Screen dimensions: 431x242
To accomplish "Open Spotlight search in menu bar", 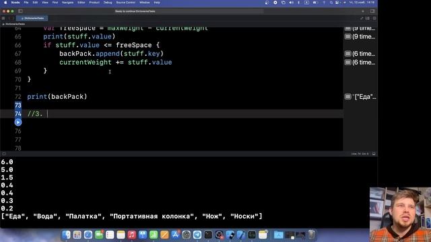I will tap(331, 3).
